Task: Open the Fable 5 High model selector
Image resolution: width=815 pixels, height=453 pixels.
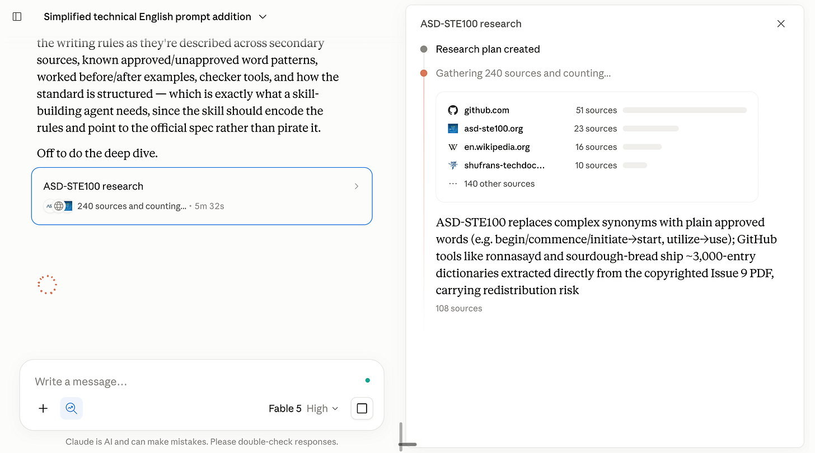Action: click(x=303, y=408)
